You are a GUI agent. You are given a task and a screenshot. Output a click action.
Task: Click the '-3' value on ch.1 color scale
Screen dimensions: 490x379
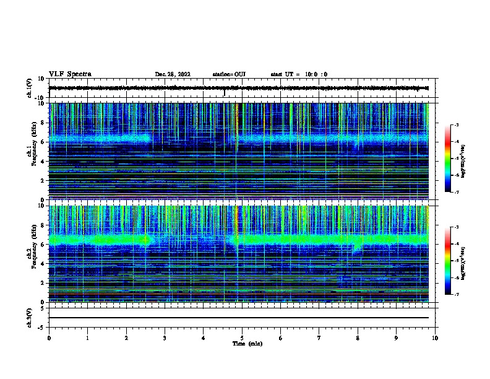456,124
